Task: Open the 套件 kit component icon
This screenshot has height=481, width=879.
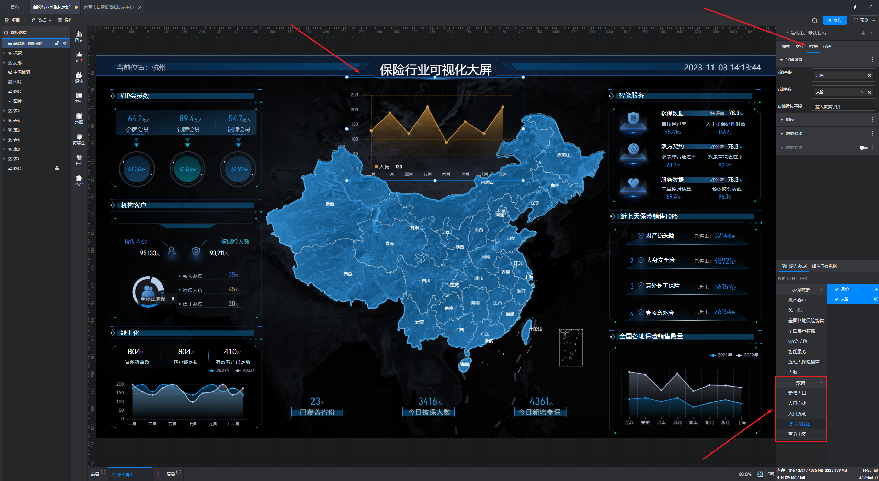Action: 79,159
